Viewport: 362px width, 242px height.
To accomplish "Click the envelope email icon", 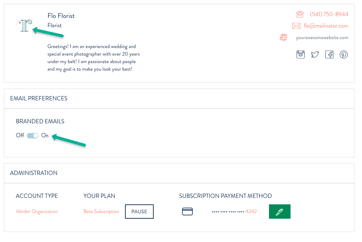I will (296, 26).
